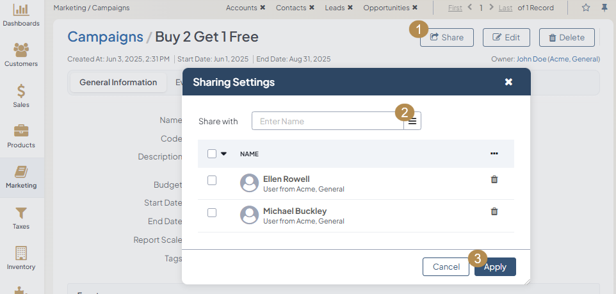This screenshot has width=616, height=294.
Task: Open the Sales dollar icon menu
Action: point(21,96)
